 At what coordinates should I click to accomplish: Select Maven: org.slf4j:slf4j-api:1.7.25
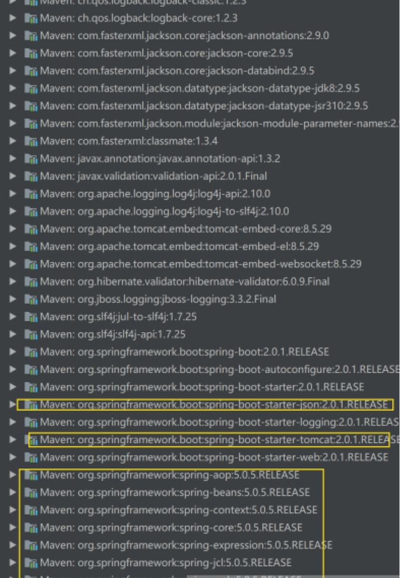[113, 335]
